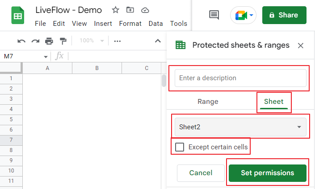Select row 1 header
The height and width of the screenshot is (189, 315).
pos(11,78)
